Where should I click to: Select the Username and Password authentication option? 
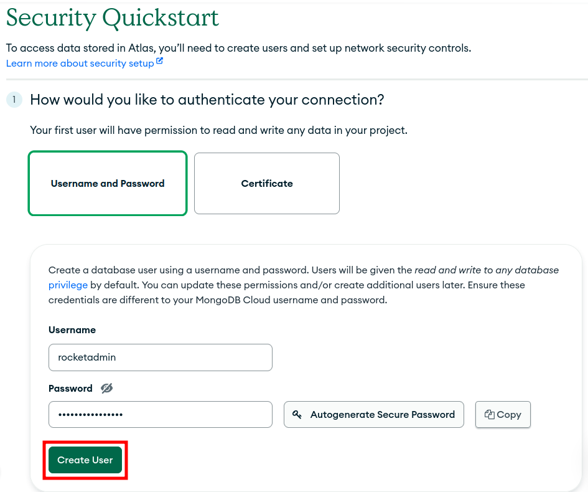click(108, 184)
